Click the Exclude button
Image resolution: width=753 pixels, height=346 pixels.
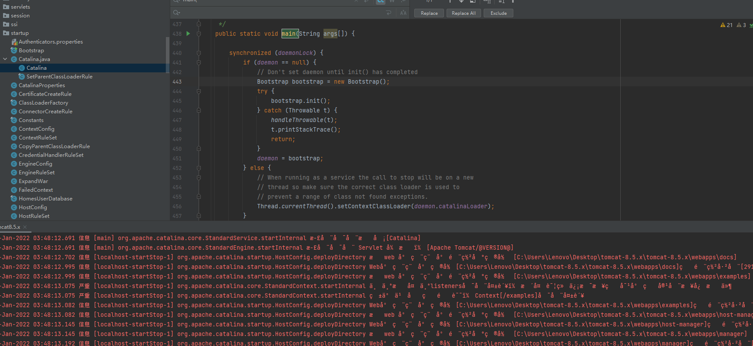click(499, 13)
